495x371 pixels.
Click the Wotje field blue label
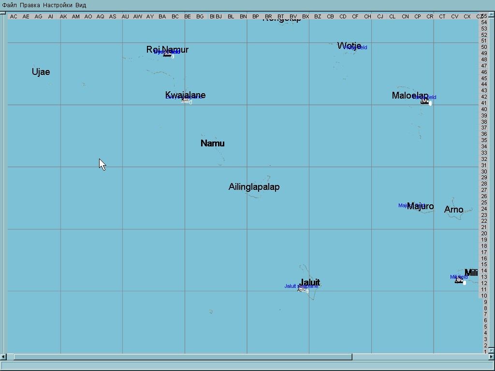pos(355,48)
